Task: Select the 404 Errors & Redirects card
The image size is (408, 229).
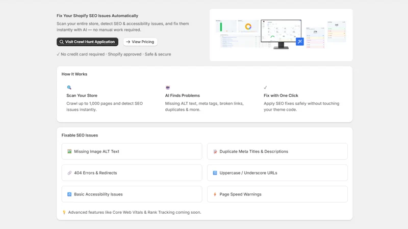Action: [132, 173]
